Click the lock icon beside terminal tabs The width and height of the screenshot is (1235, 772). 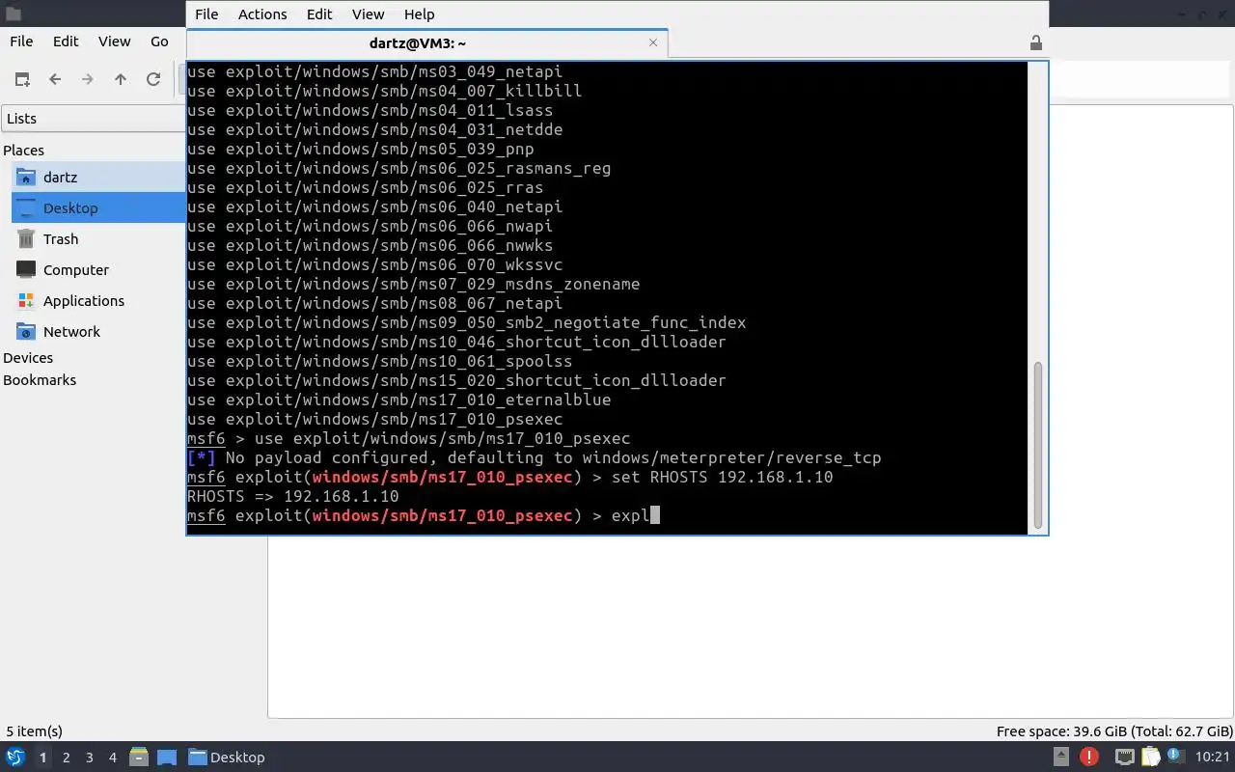[x=1035, y=43]
